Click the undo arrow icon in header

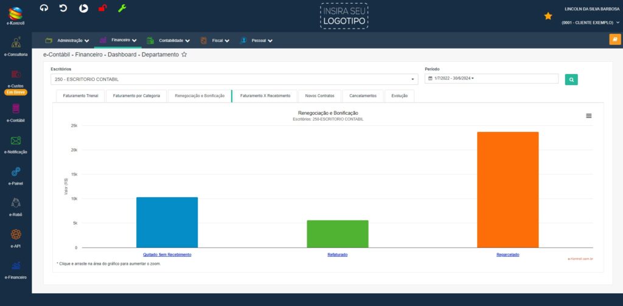pyautogui.click(x=63, y=8)
